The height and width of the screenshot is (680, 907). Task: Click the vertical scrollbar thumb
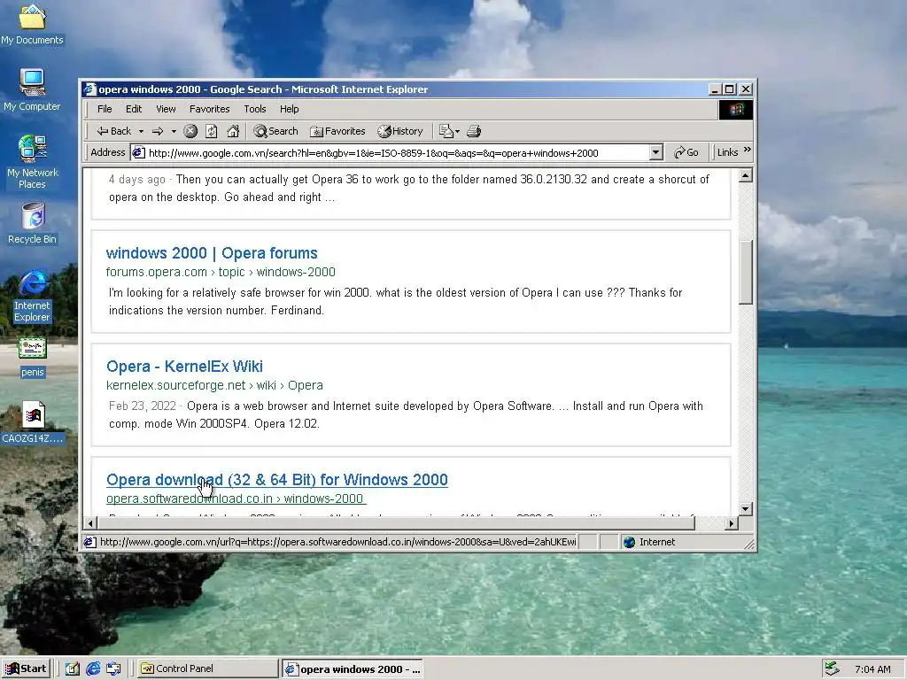(x=746, y=273)
